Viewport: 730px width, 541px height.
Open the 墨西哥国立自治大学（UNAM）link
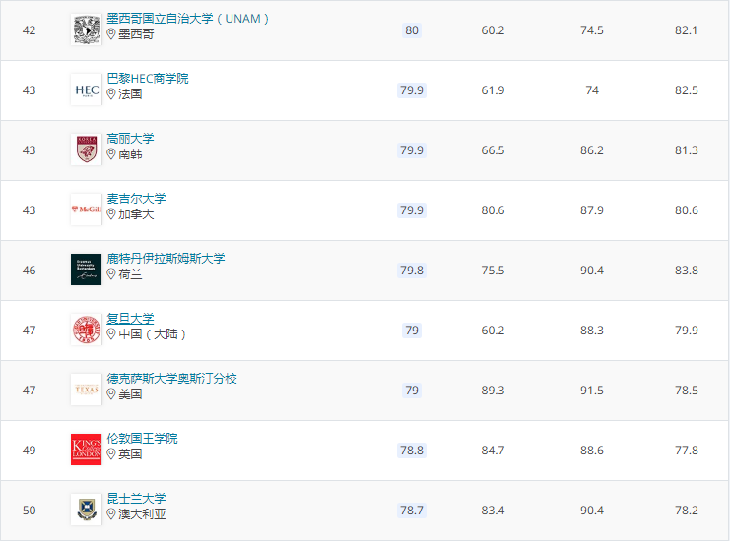click(187, 19)
